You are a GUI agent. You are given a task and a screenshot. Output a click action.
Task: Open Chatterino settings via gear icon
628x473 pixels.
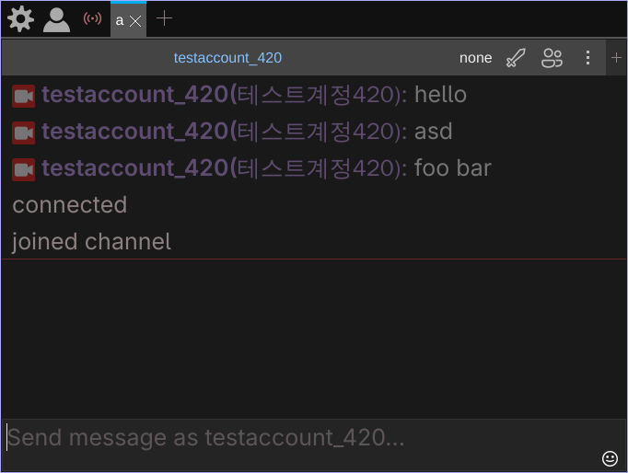tap(19, 18)
